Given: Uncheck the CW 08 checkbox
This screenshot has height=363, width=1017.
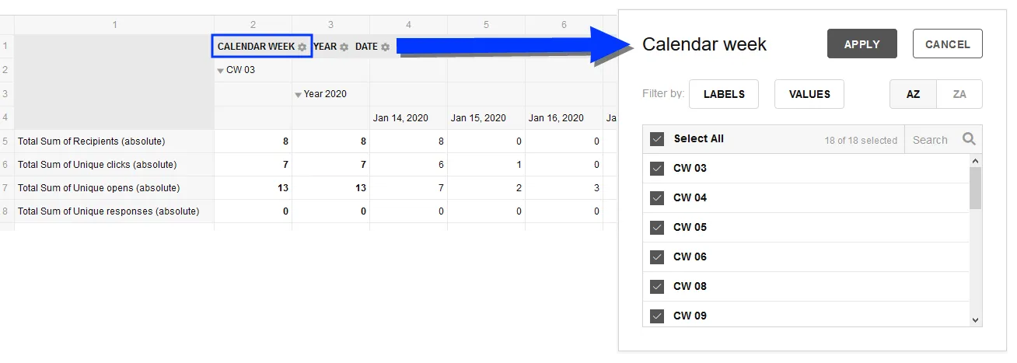Looking at the screenshot, I should coord(657,287).
